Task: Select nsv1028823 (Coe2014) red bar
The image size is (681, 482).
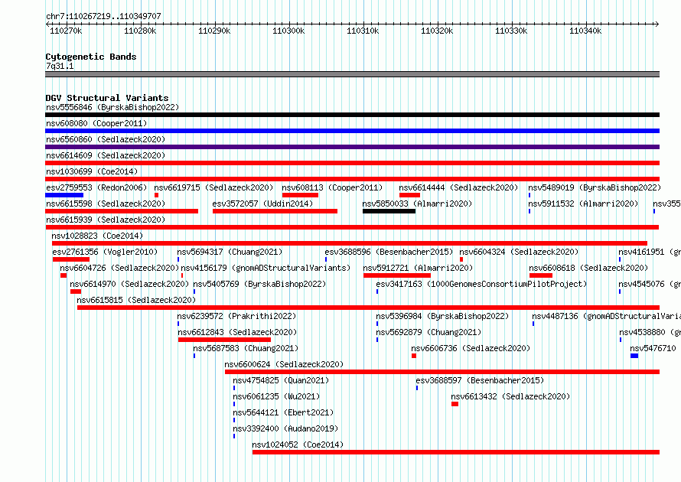Action: coord(350,243)
